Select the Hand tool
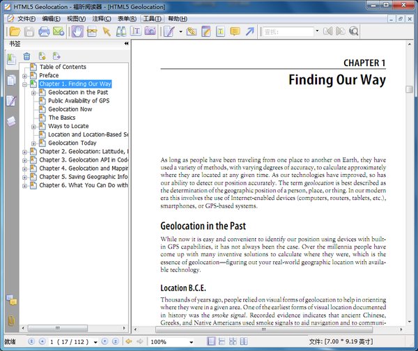 pyautogui.click(x=77, y=31)
